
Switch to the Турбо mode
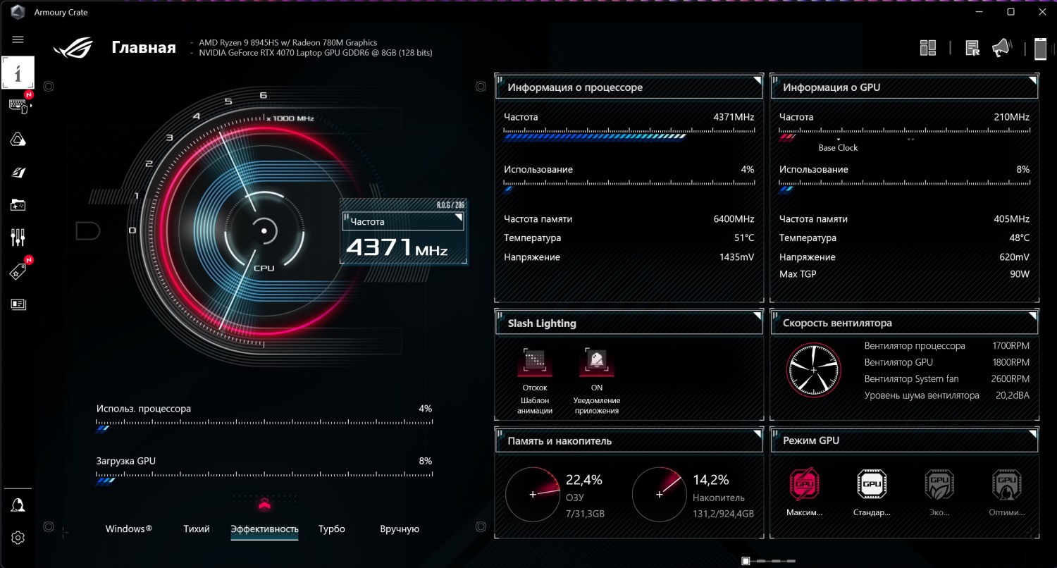pos(332,529)
